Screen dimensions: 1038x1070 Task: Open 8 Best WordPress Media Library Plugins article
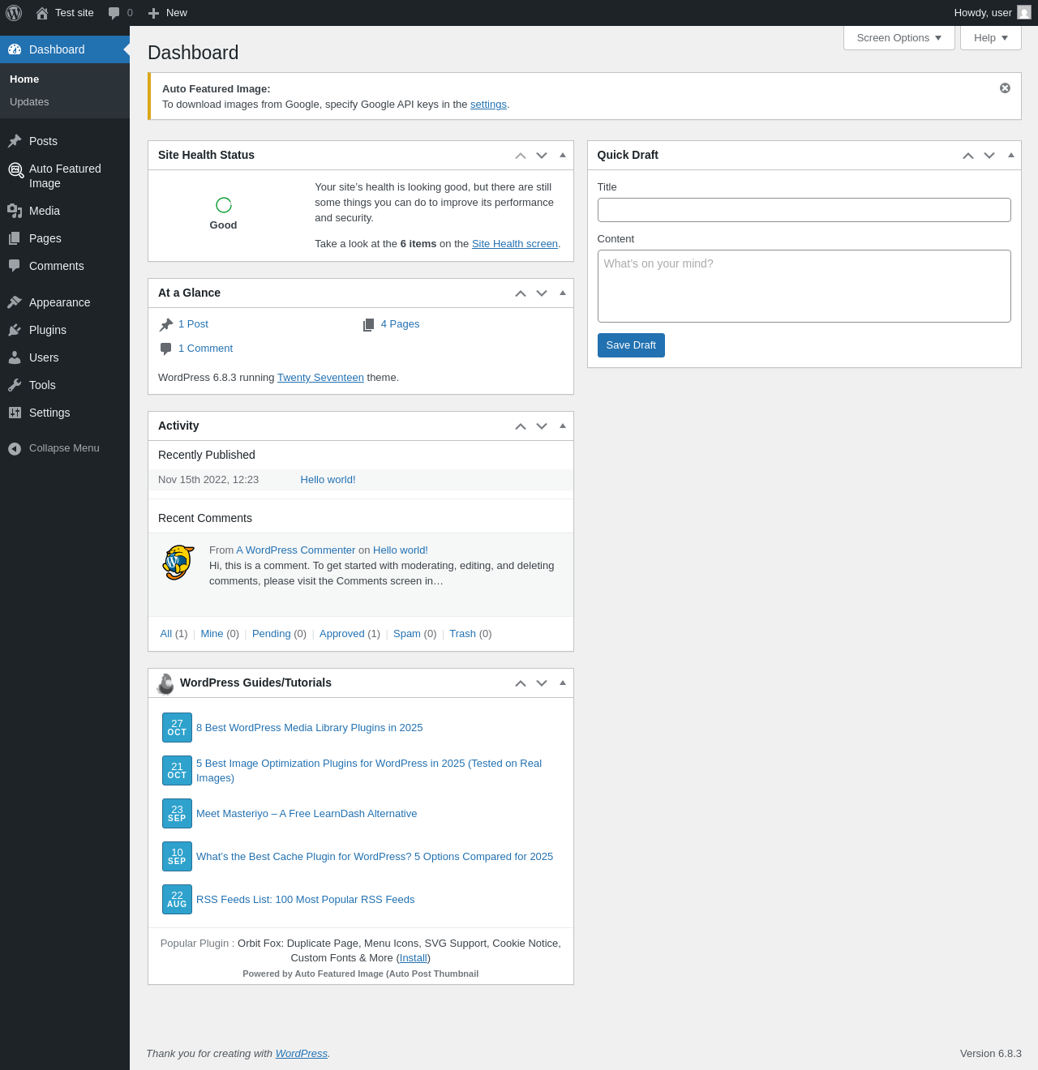click(x=309, y=728)
